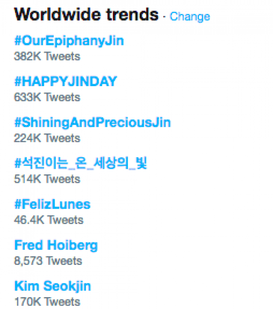Click the 224K Tweets count

[x=47, y=138]
